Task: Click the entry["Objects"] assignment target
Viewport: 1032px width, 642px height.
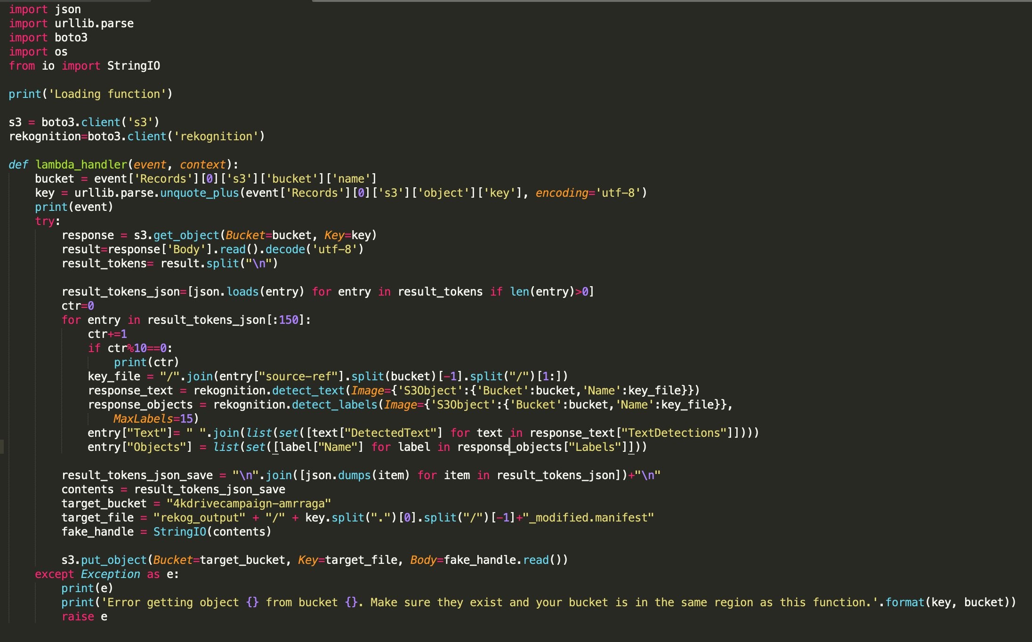Action: 140,447
